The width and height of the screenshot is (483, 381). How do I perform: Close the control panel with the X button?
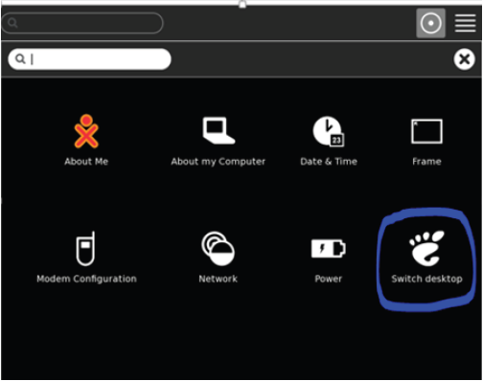pos(464,59)
